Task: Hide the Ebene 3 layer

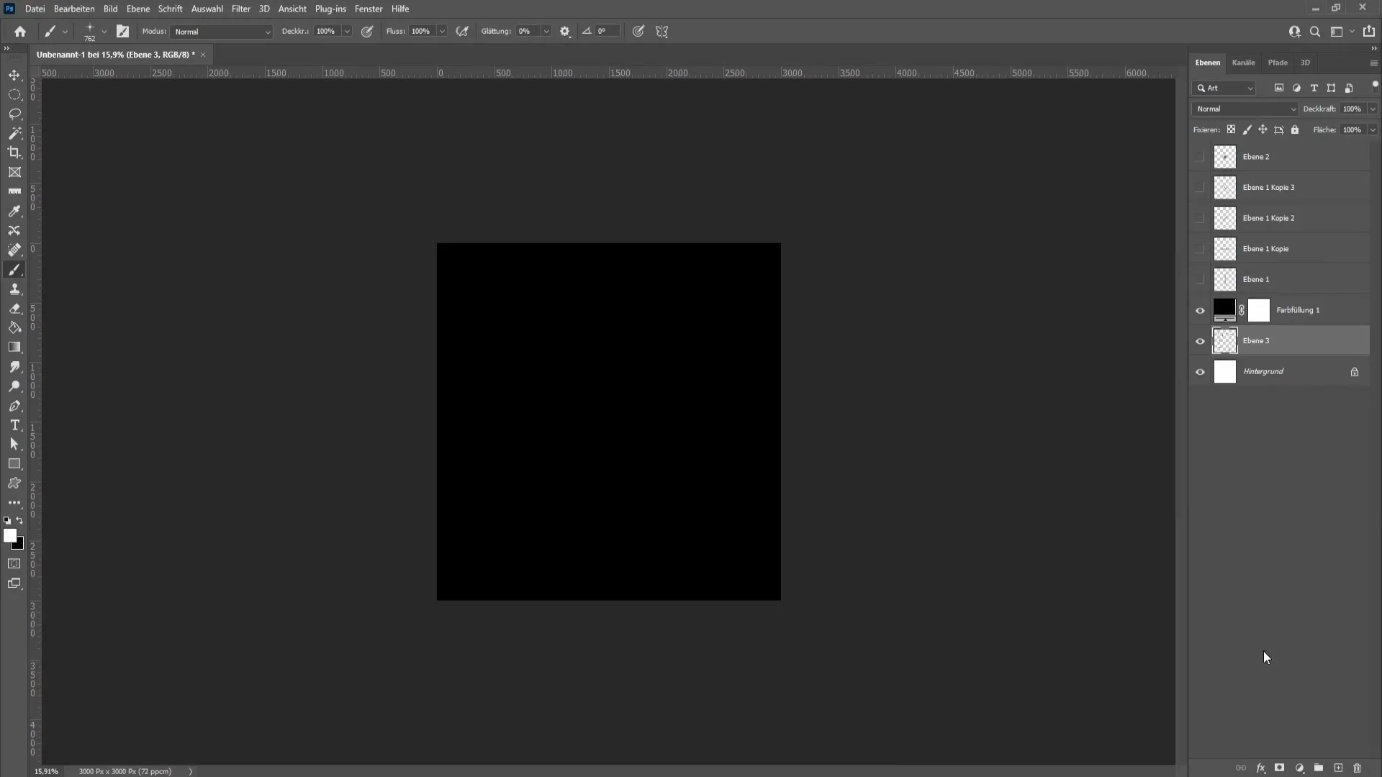Action: point(1199,341)
